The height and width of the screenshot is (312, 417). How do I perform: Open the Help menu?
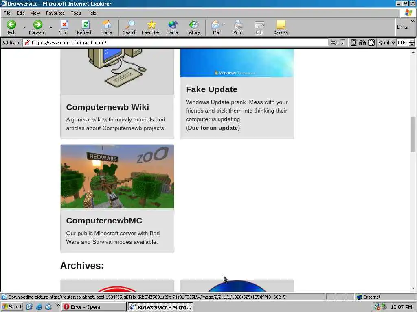click(92, 13)
